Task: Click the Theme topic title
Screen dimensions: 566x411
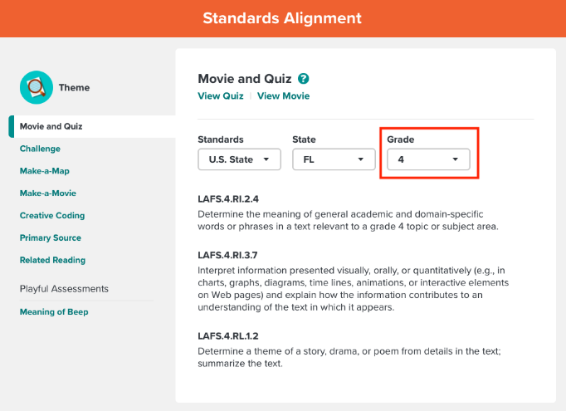Action: pos(75,88)
